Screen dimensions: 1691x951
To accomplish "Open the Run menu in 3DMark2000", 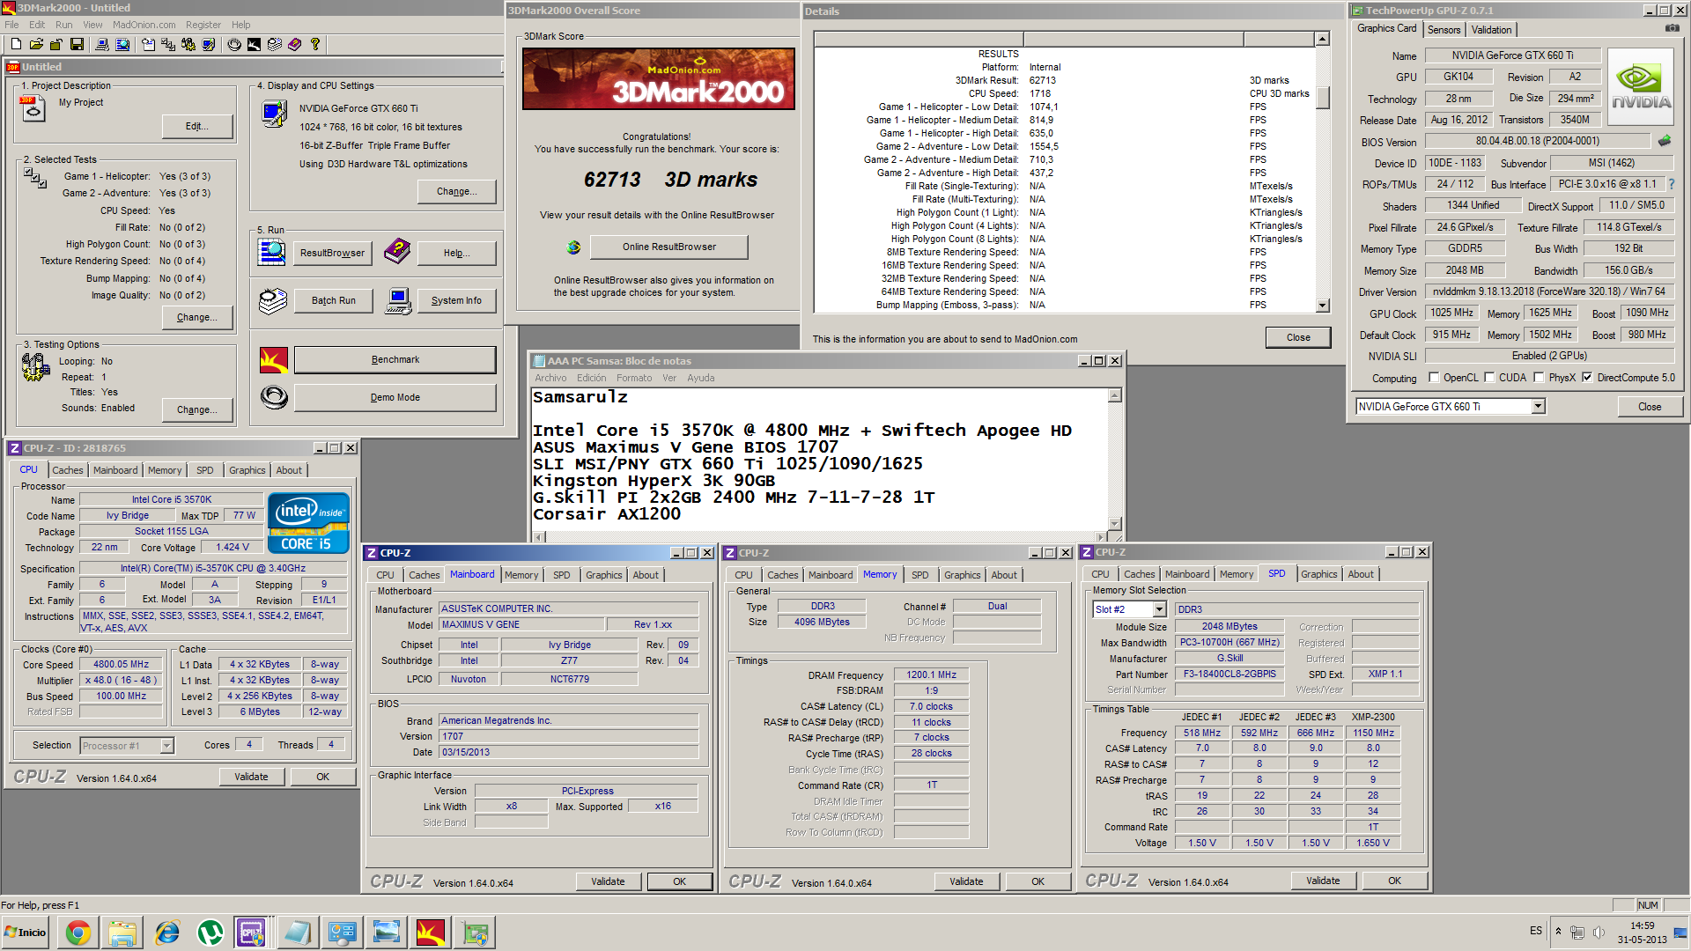I will coord(63,25).
